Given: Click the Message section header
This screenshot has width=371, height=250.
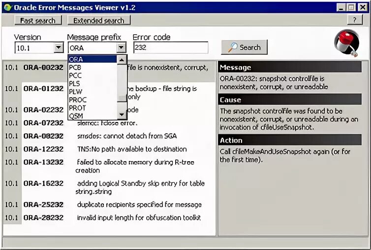Looking at the screenshot, I should (x=290, y=67).
